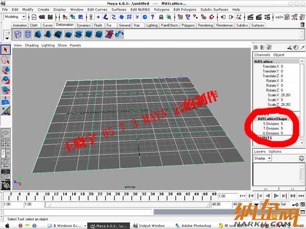Open Output Window from the taskbar

[149, 225]
